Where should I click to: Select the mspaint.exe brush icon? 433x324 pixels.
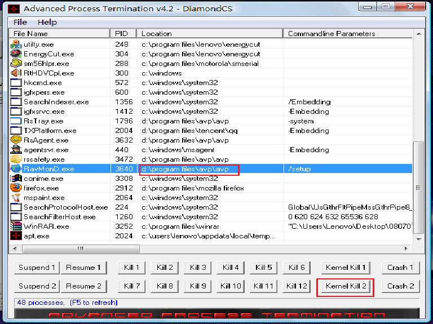tap(16, 198)
